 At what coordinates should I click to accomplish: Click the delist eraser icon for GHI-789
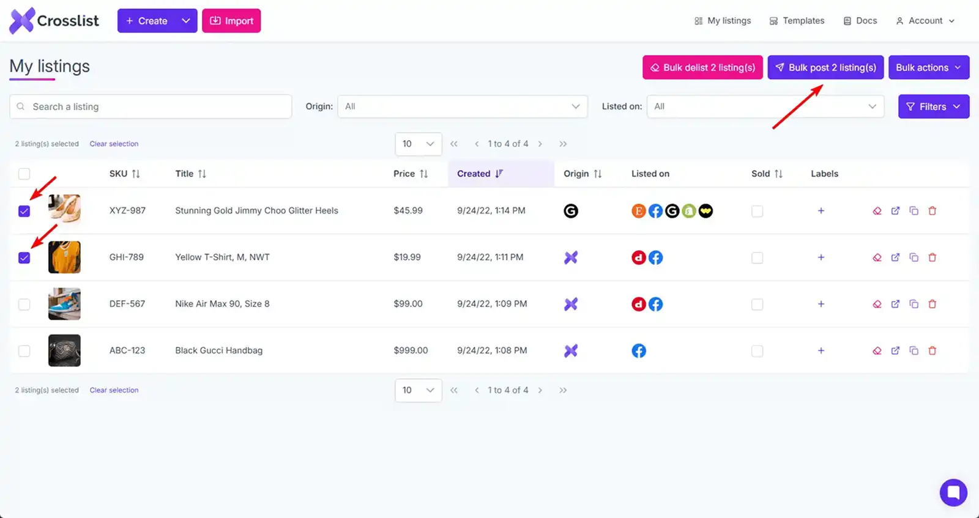point(877,257)
